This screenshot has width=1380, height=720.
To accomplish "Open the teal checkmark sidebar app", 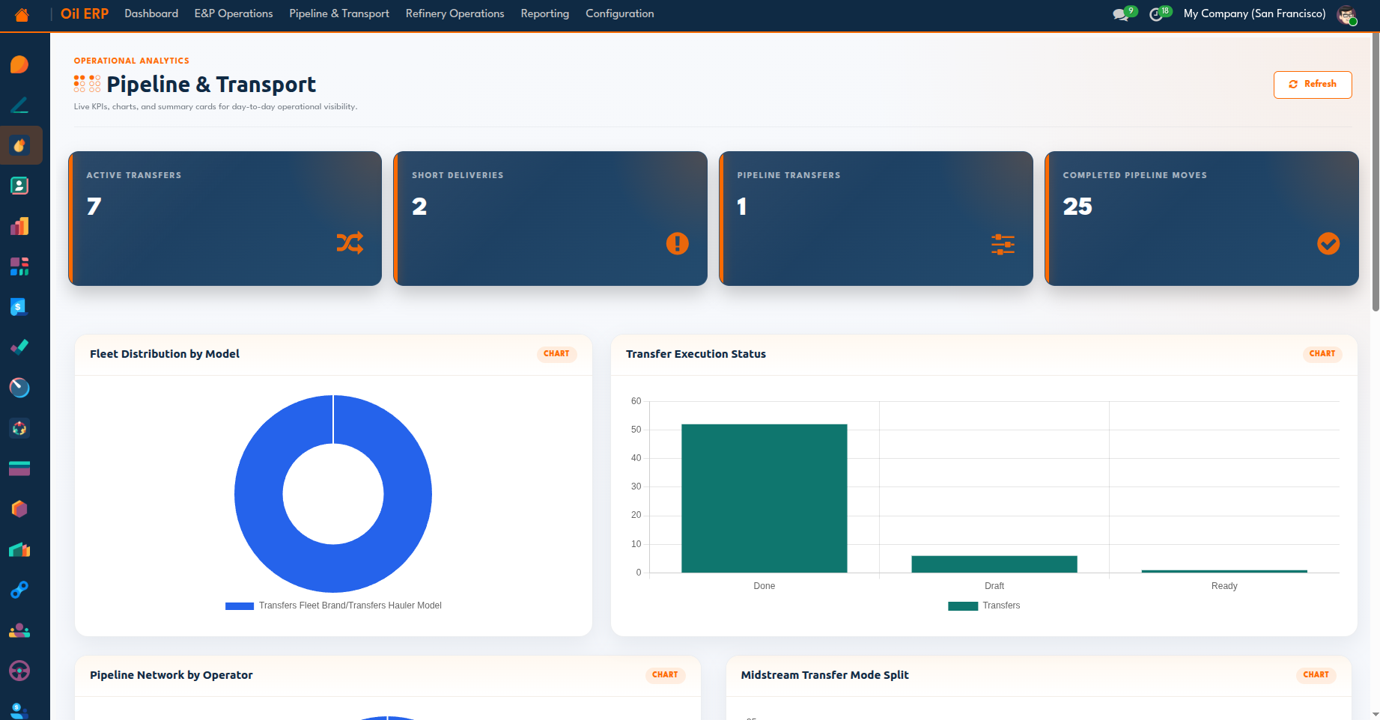I will click(19, 347).
